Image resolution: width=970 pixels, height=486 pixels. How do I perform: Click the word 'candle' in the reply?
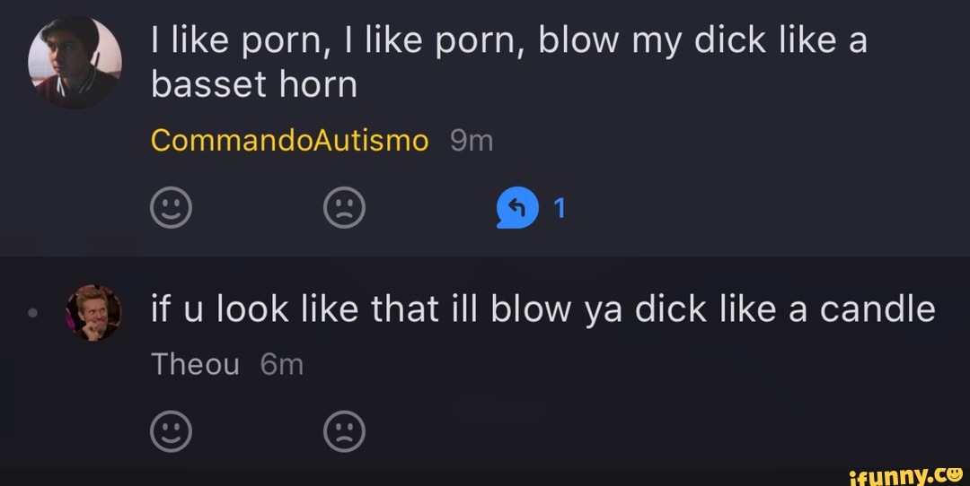click(877, 309)
